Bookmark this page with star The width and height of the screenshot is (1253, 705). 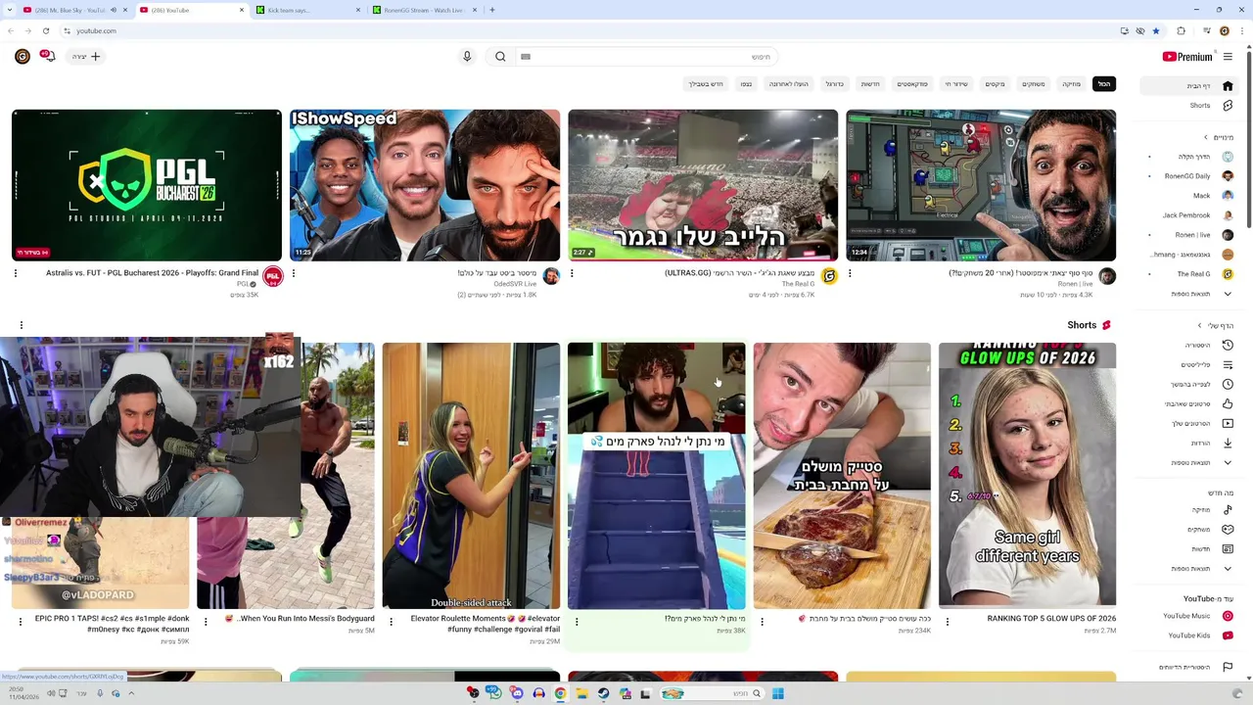tap(1155, 30)
